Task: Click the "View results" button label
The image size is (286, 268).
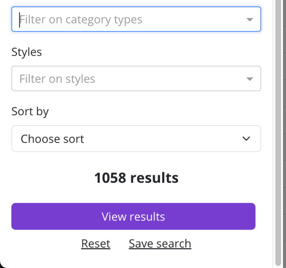Action: pos(133,217)
